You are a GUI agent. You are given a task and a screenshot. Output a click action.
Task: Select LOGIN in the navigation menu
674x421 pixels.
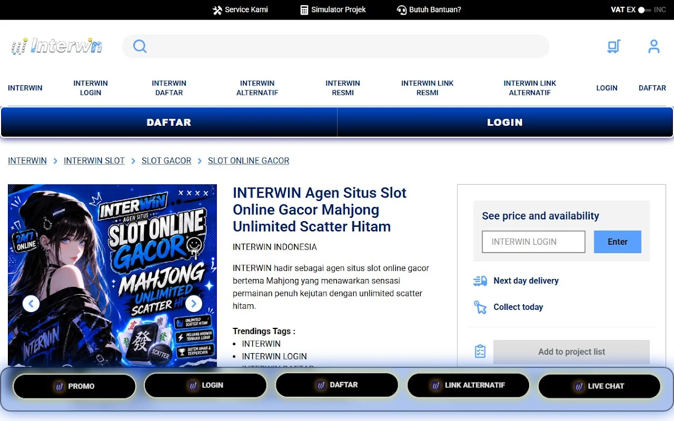(607, 88)
